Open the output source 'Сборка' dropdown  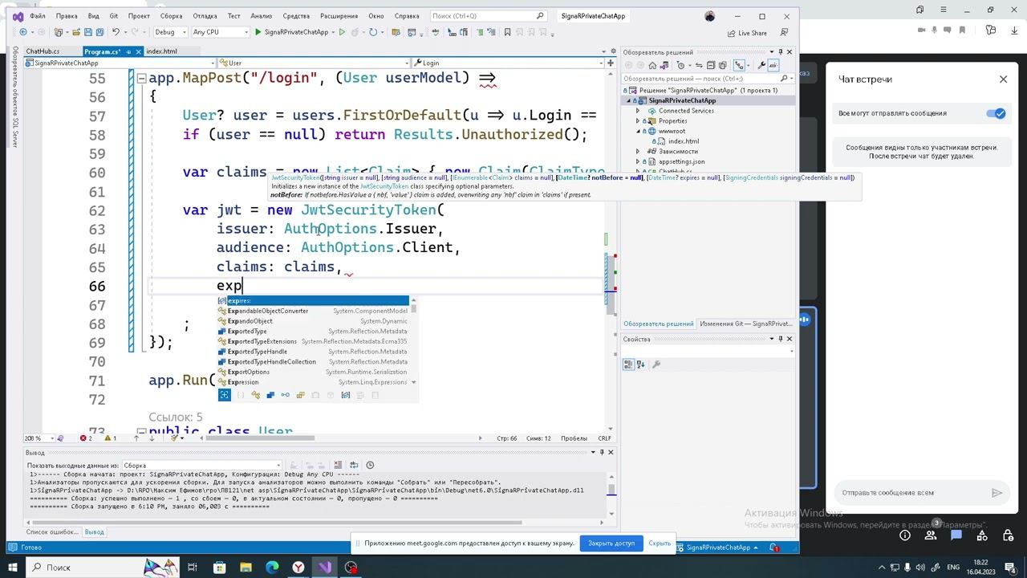(x=201, y=465)
